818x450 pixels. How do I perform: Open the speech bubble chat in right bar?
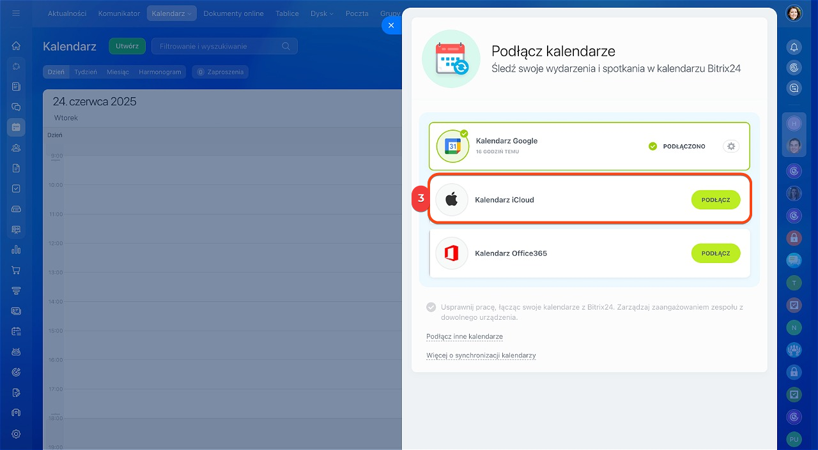click(x=794, y=260)
